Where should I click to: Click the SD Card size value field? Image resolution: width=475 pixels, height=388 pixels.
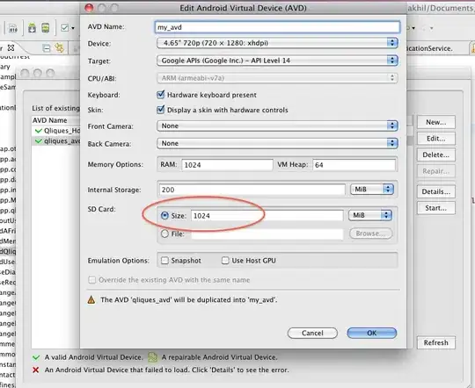coord(267,216)
